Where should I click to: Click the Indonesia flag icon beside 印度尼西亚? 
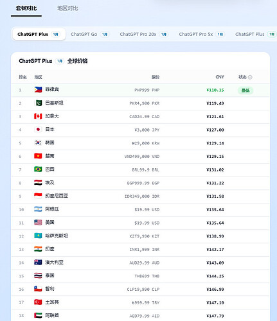[x=38, y=196]
